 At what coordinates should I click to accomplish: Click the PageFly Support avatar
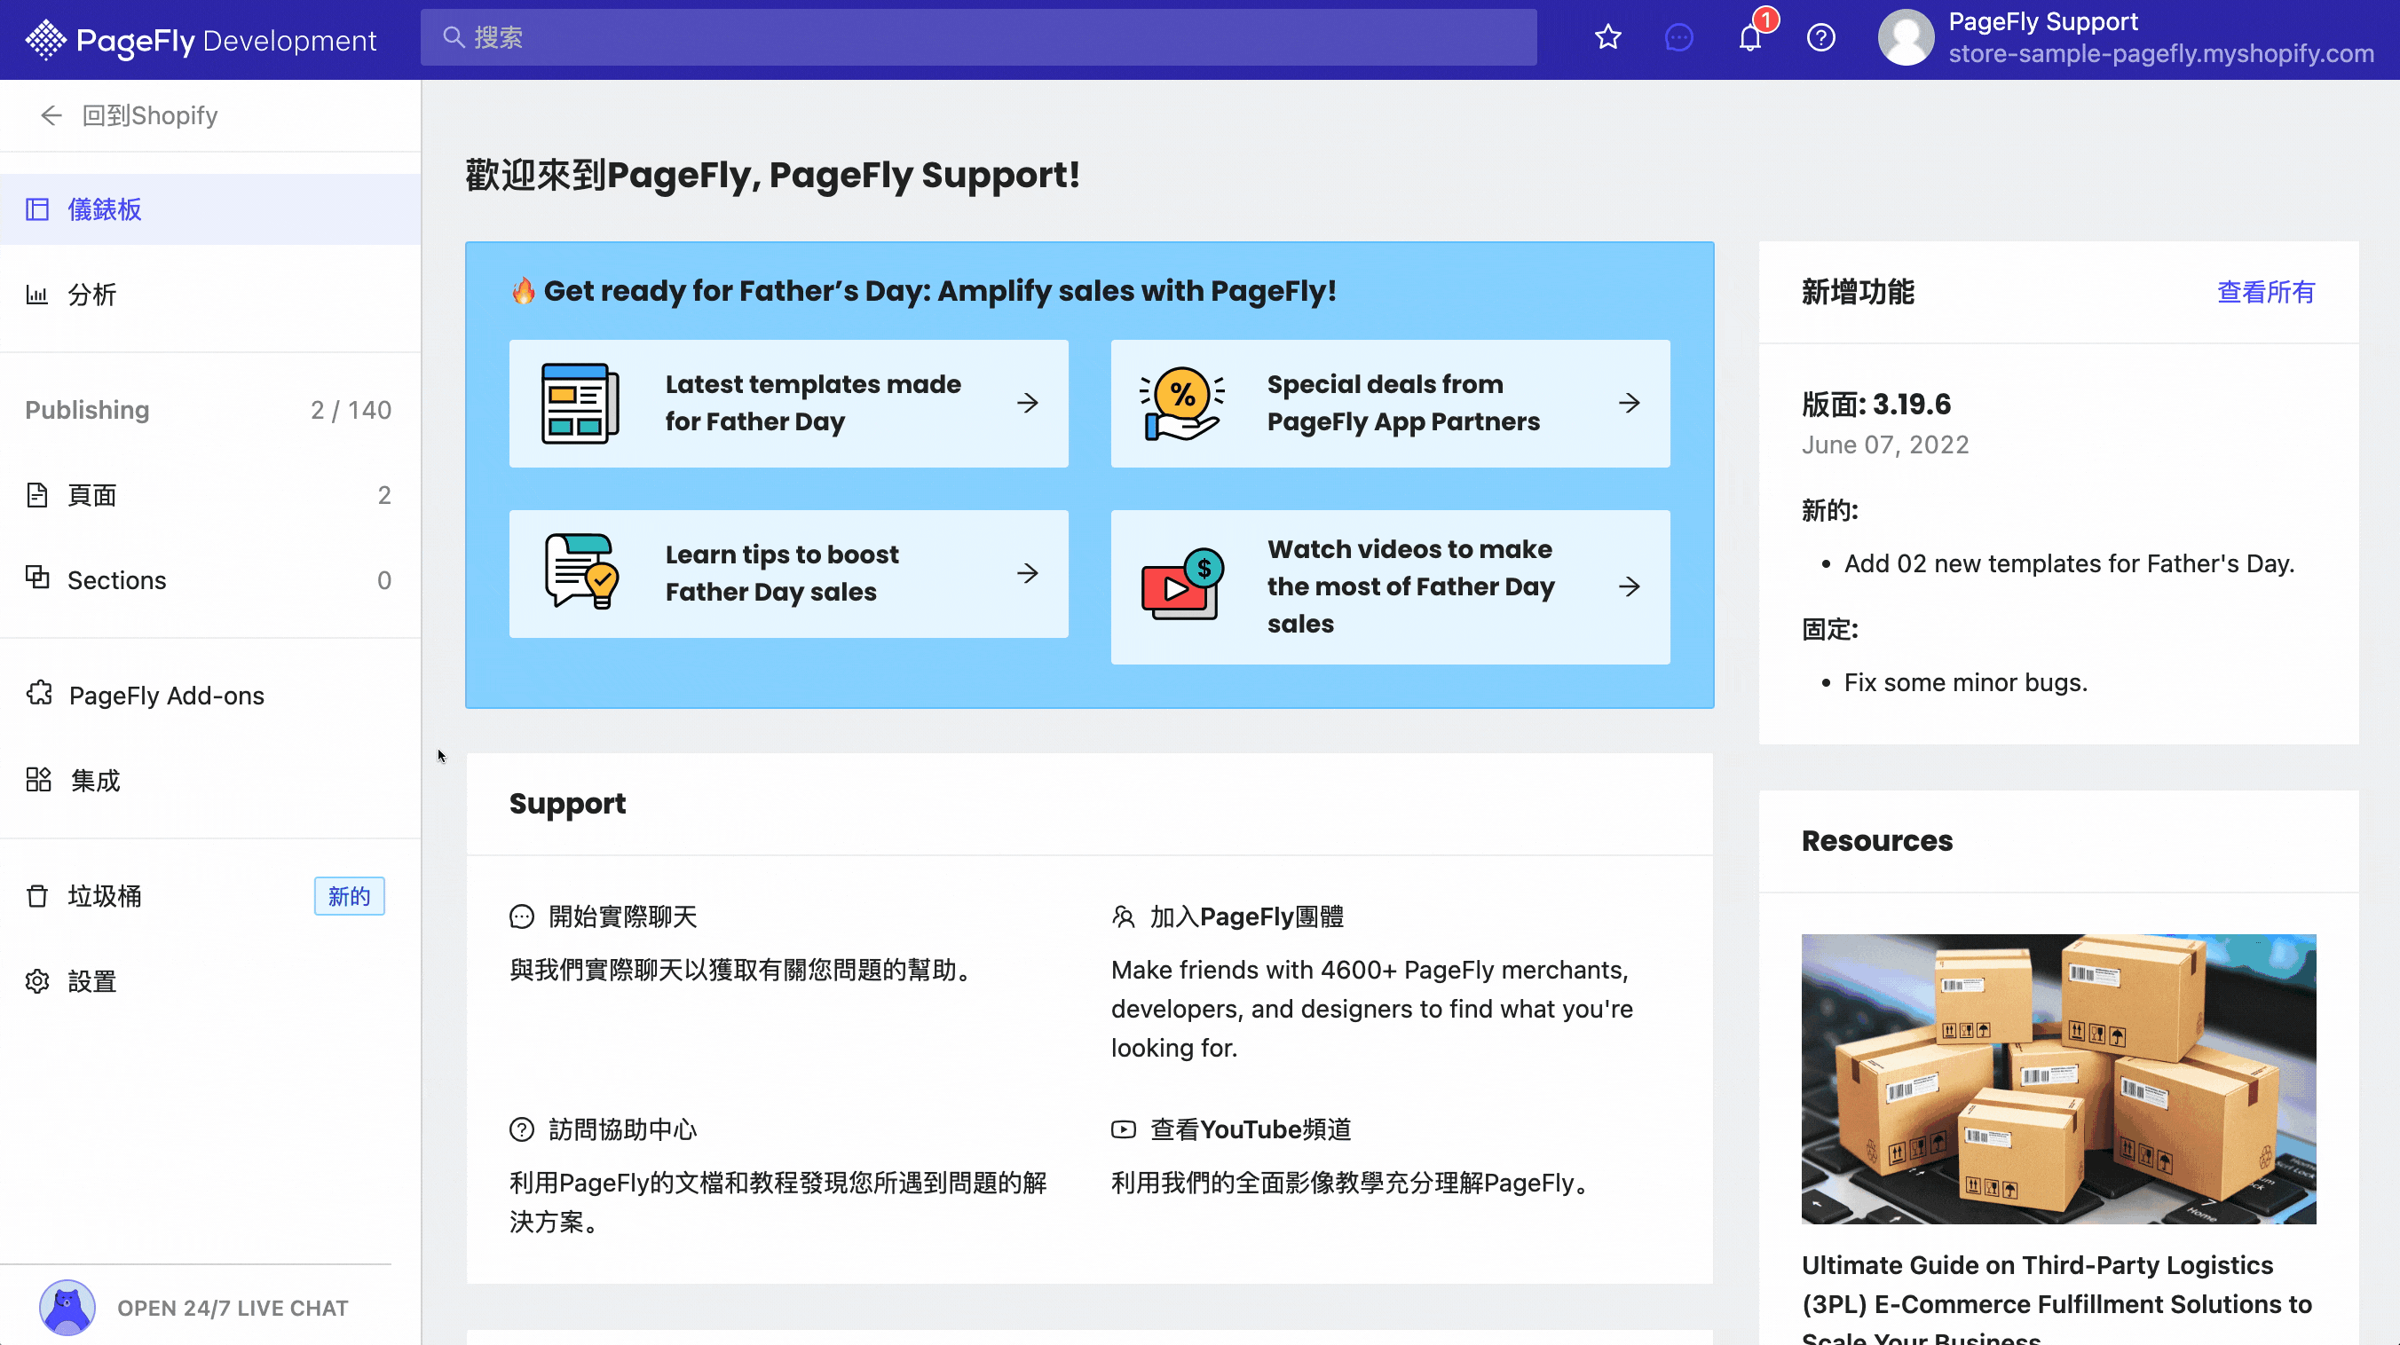tap(1906, 38)
